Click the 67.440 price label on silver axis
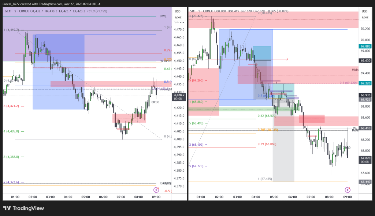The width and height of the screenshot is (375, 216). point(365,182)
